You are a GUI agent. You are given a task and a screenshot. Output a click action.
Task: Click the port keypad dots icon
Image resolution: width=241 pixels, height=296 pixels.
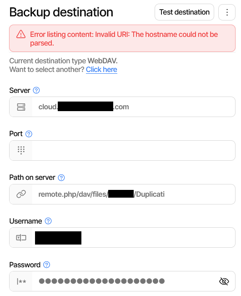(21, 150)
